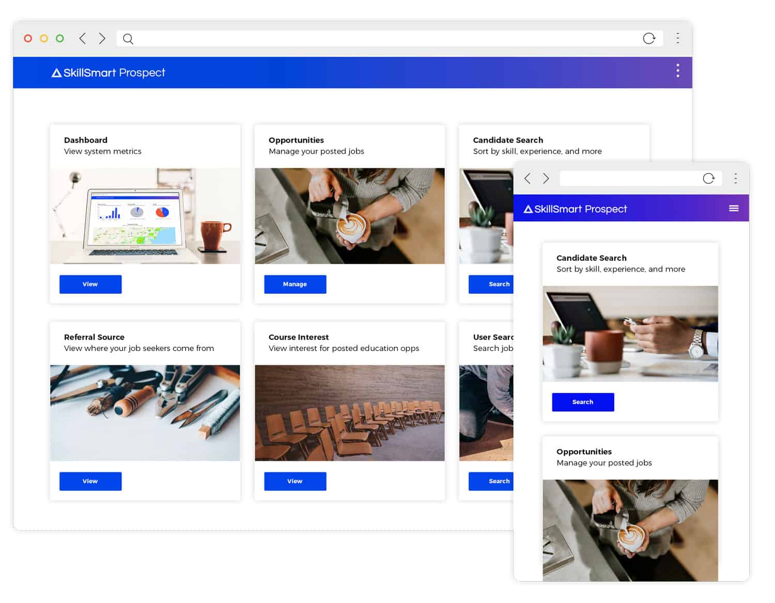Click the yellow window control dot
775x603 pixels.
[x=44, y=38]
